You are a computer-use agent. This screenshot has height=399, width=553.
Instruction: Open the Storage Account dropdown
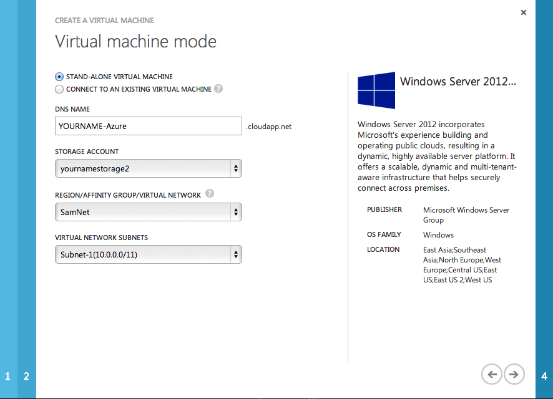pos(148,168)
